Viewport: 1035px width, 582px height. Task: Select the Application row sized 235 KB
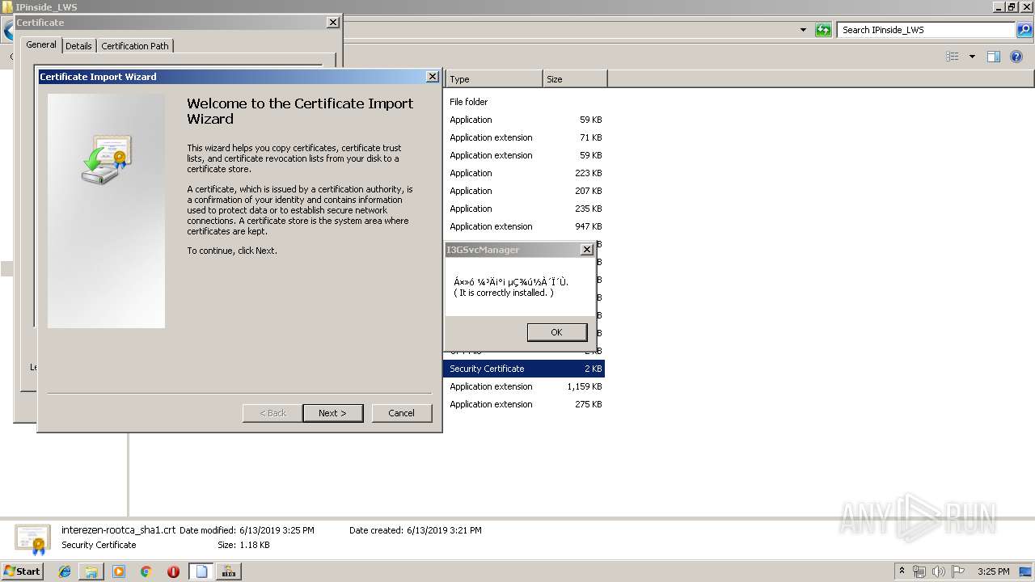524,209
